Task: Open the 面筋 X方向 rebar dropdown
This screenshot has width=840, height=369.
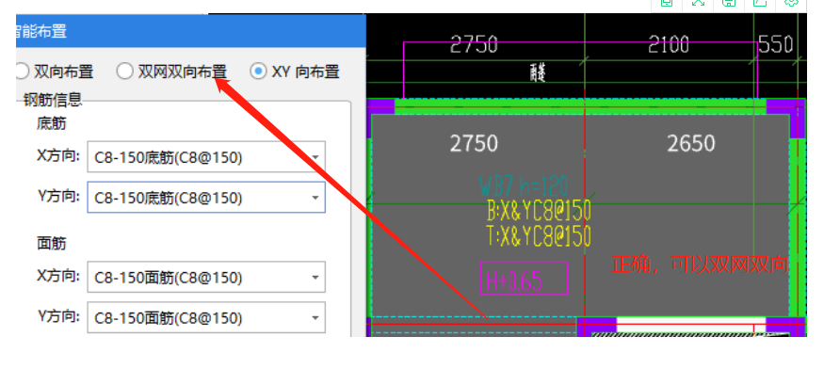Action: point(206,278)
